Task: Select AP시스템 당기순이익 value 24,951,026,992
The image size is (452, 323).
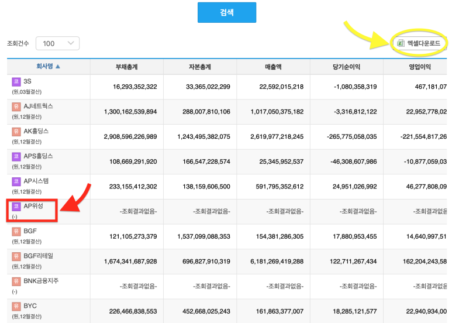Action: coord(354,187)
